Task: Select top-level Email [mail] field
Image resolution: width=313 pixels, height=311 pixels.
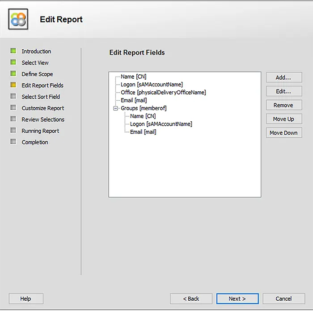Action: point(134,101)
